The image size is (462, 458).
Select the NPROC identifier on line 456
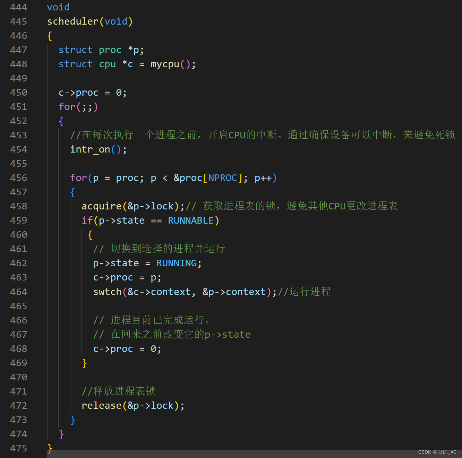tap(222, 178)
